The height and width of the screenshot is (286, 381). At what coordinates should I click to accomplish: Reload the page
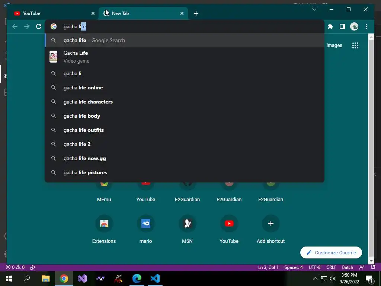tap(39, 26)
